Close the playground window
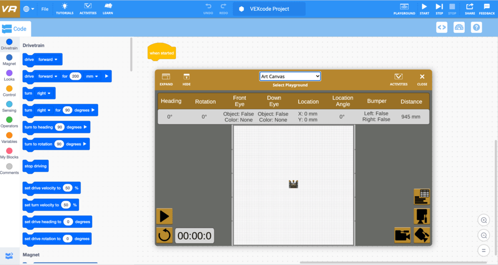This screenshot has height=265, width=498. [x=422, y=80]
